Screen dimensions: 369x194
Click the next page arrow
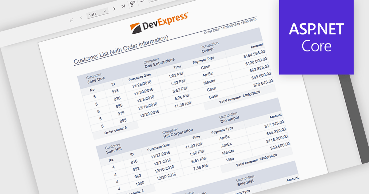click(x=114, y=9)
